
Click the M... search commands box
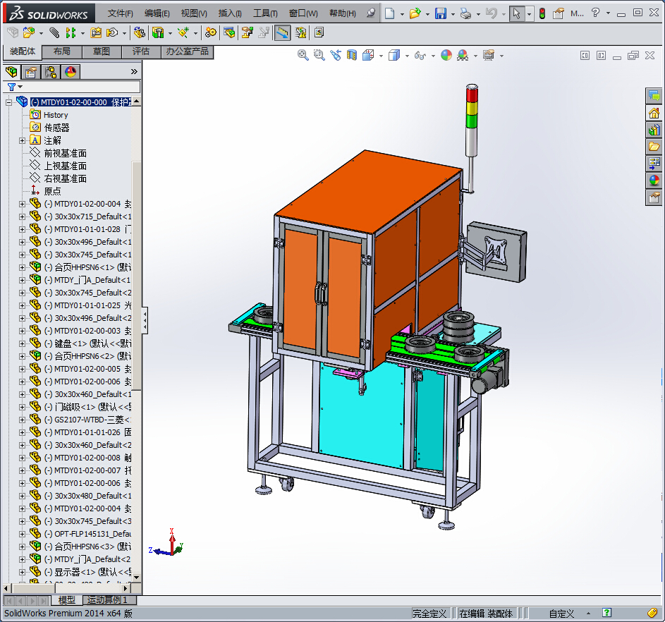(x=577, y=13)
